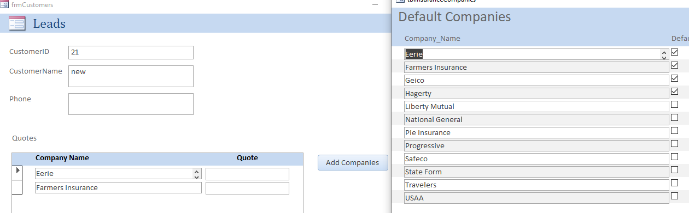Image resolution: width=689 pixels, height=213 pixels.
Task: Click the Quotes subform label
Action: point(24,138)
